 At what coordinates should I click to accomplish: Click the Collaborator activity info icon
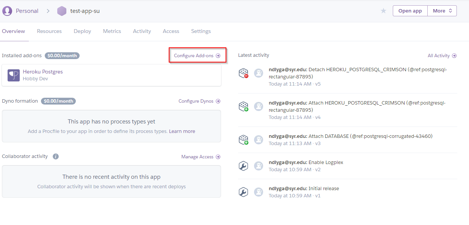56,156
